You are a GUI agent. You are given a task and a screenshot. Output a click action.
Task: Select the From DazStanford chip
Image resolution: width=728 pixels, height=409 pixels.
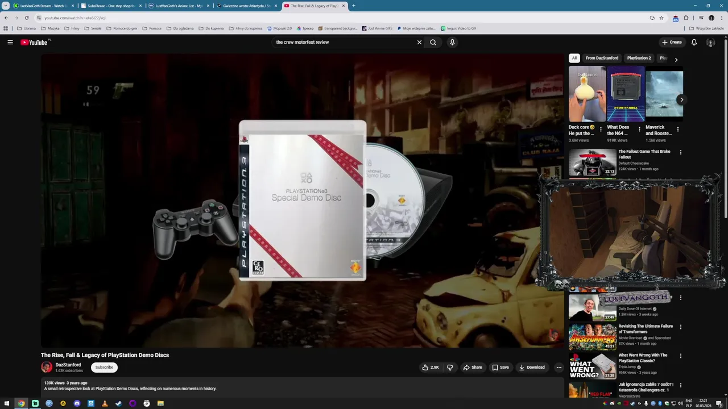click(x=602, y=58)
